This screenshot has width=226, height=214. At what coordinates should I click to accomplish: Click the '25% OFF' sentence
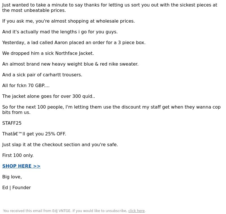34,134
